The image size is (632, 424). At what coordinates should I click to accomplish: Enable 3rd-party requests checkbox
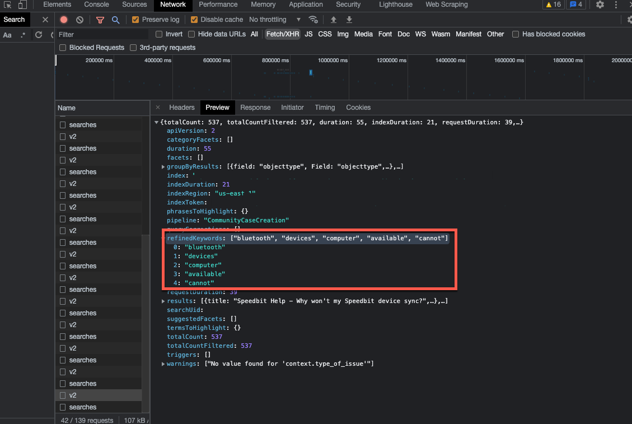click(x=133, y=48)
